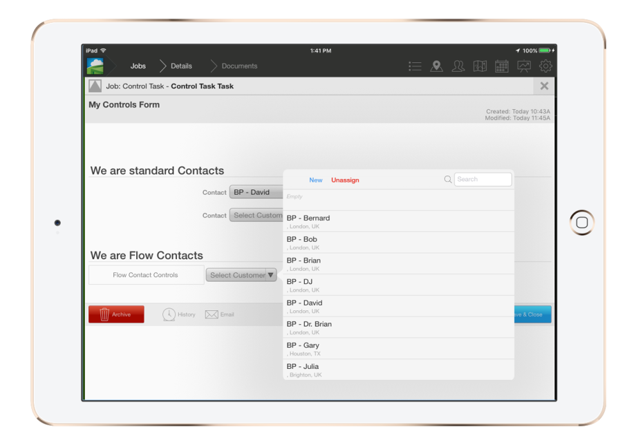Open the Jobs breadcrumb tab
636x445 pixels.
tap(138, 66)
